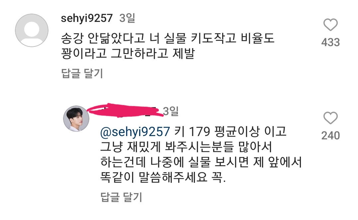View the 433 likes count
Viewport: 358px width, 220px height.
coord(330,42)
